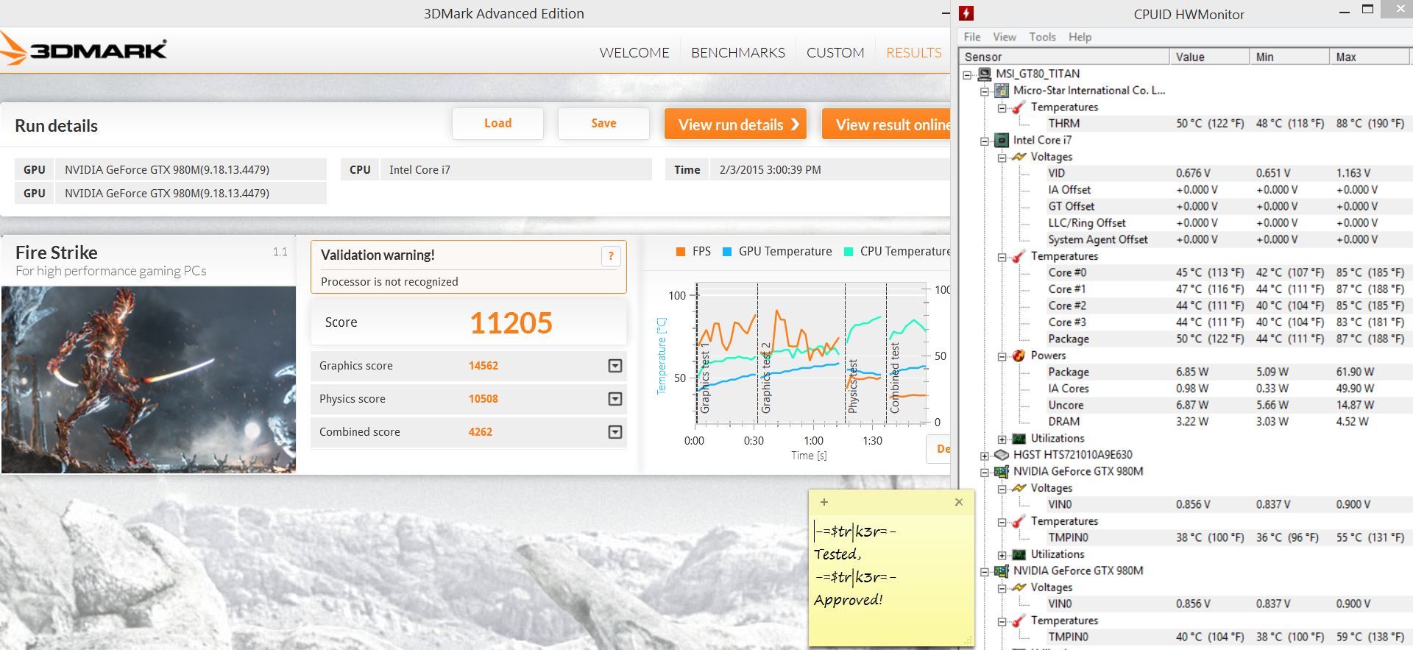Open the CUSTOM tab

[835, 53]
